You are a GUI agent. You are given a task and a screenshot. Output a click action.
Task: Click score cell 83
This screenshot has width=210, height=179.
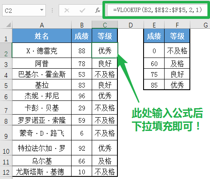pyautogui.click(x=81, y=85)
